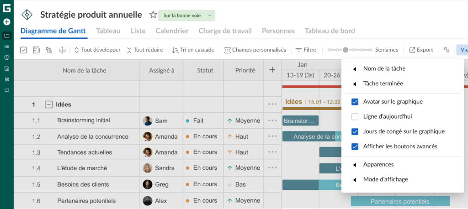Click the Partenaires potentiels Gantt bar
The width and height of the screenshot is (468, 209).
point(400,201)
